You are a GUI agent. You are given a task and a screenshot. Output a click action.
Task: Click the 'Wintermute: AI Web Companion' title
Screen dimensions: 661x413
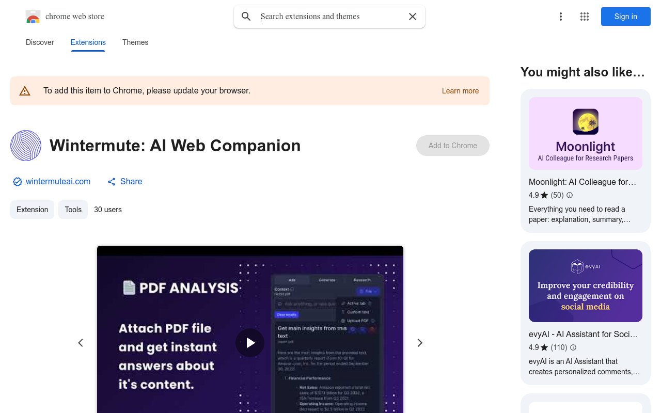175,146
